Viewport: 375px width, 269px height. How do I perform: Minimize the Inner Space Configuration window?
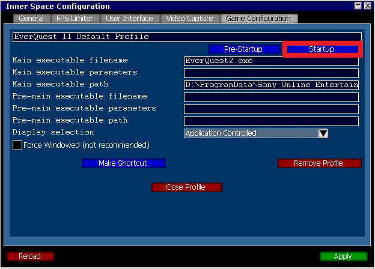(358, 6)
